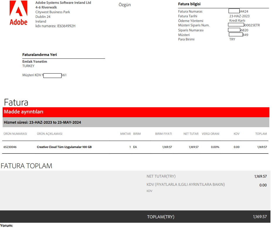Click the invoice date '23-HAZ-2023' value

[239, 16]
